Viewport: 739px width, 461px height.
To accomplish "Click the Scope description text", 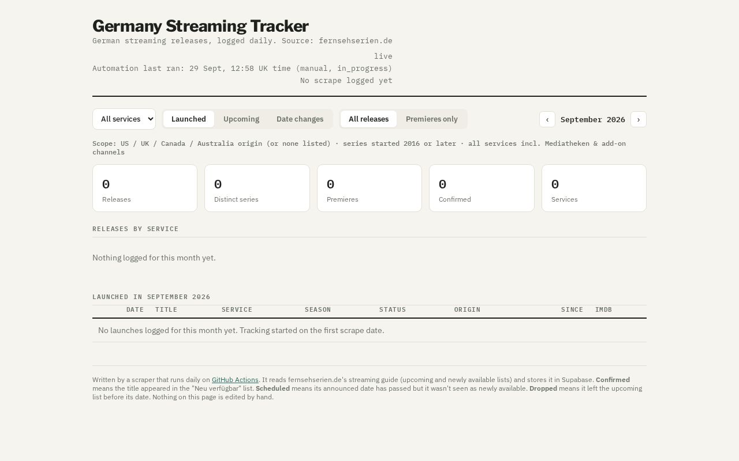I will (359, 148).
